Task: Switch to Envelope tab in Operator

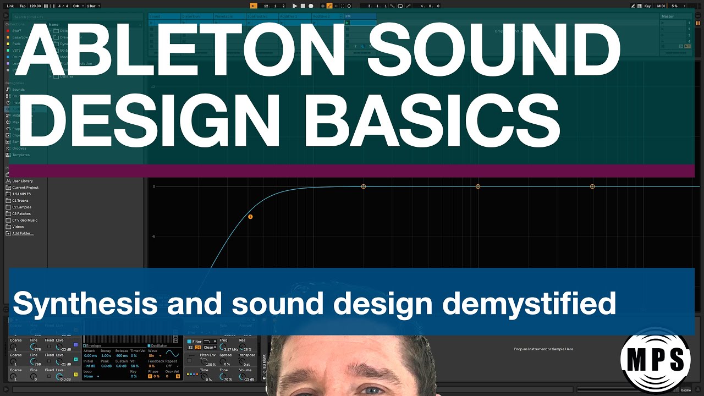Action: coord(92,346)
